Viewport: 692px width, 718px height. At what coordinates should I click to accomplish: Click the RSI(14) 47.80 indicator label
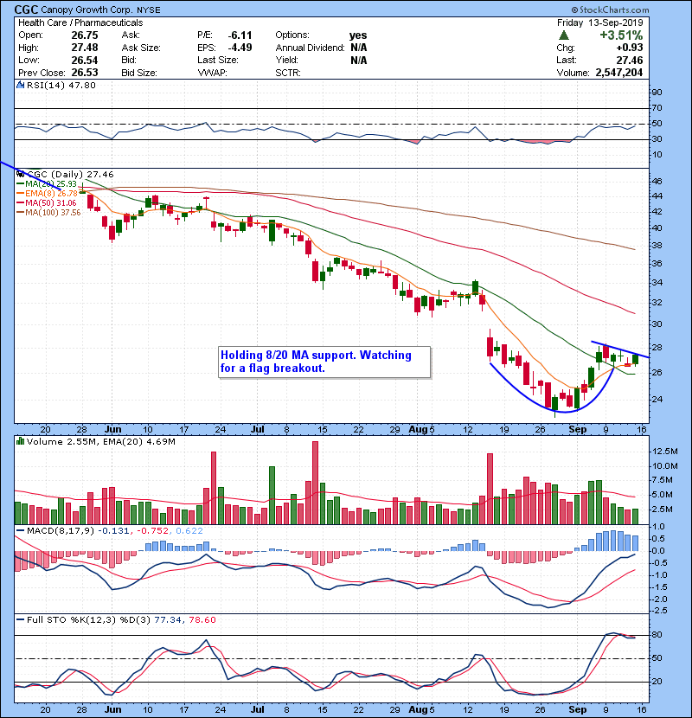click(61, 85)
